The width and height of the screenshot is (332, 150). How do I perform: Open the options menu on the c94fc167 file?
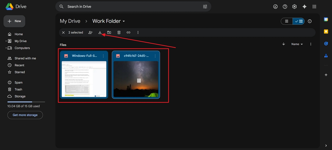click(x=155, y=56)
